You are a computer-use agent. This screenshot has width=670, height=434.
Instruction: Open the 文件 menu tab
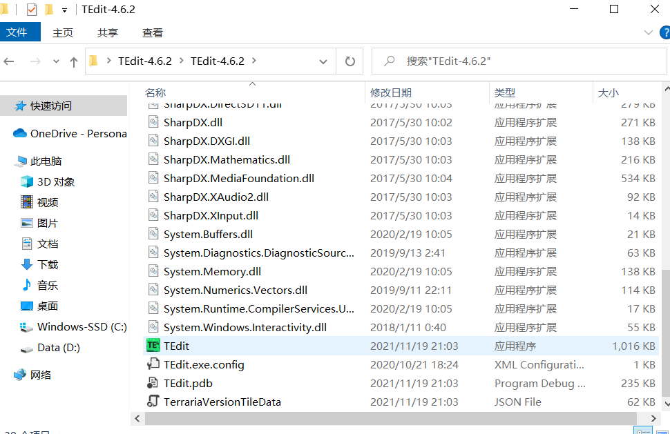[17, 32]
